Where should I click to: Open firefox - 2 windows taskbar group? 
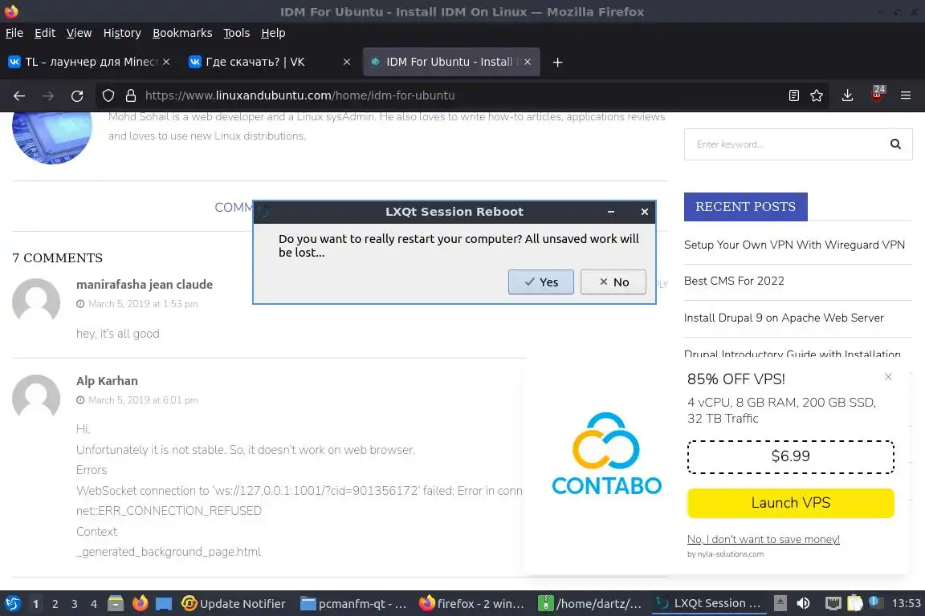(472, 603)
